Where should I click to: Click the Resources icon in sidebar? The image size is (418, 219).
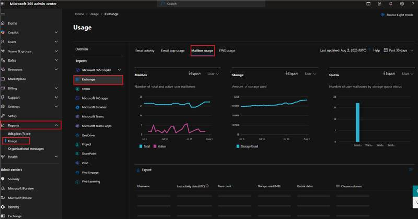pos(3,70)
